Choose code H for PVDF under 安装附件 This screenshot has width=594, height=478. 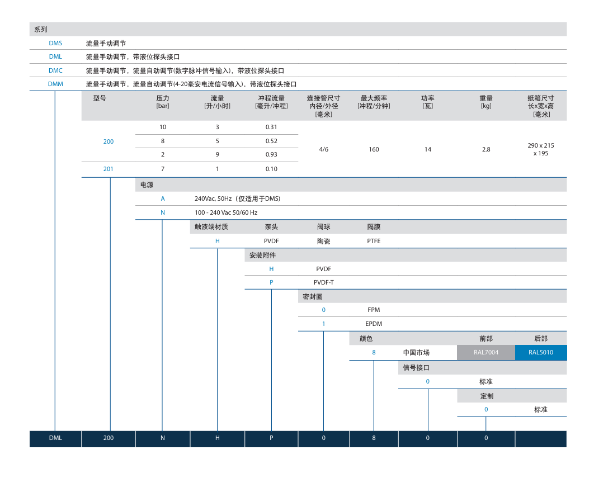point(271,269)
